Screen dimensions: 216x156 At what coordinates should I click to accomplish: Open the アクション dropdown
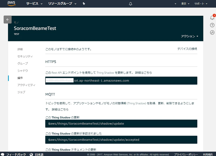[x=190, y=36]
